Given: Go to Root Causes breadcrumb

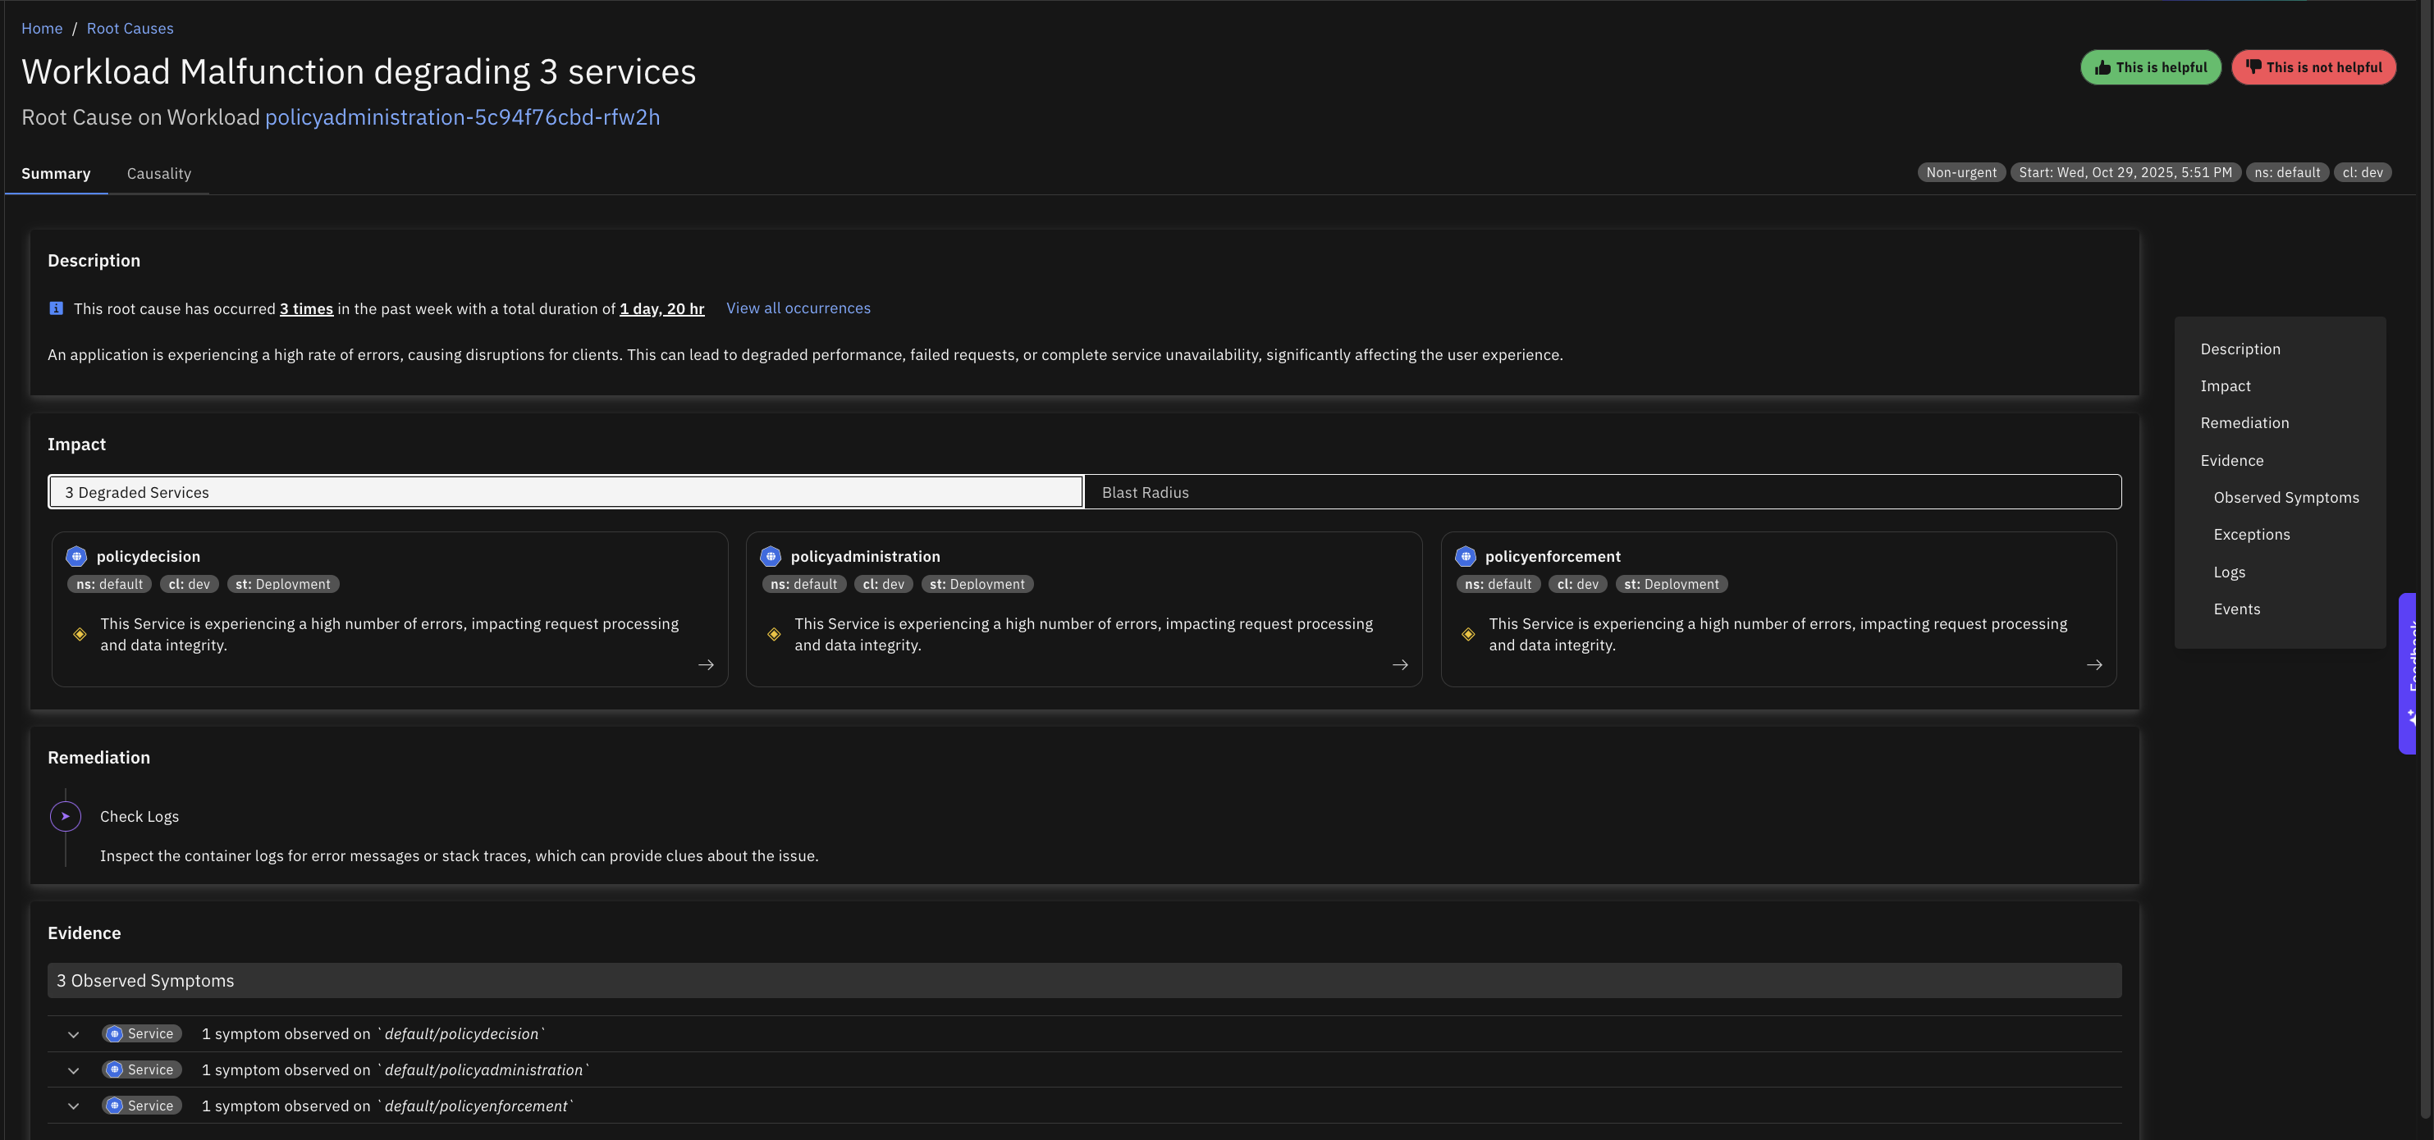Looking at the screenshot, I should click(130, 29).
